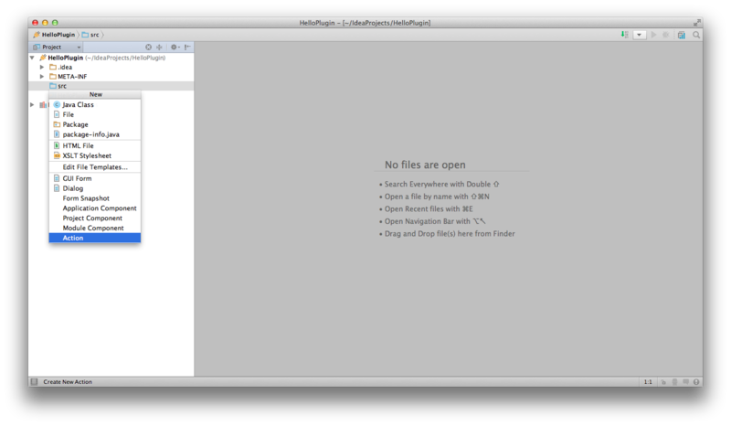This screenshot has width=731, height=426.
Task: Choose Action from New menu
Action: point(95,238)
